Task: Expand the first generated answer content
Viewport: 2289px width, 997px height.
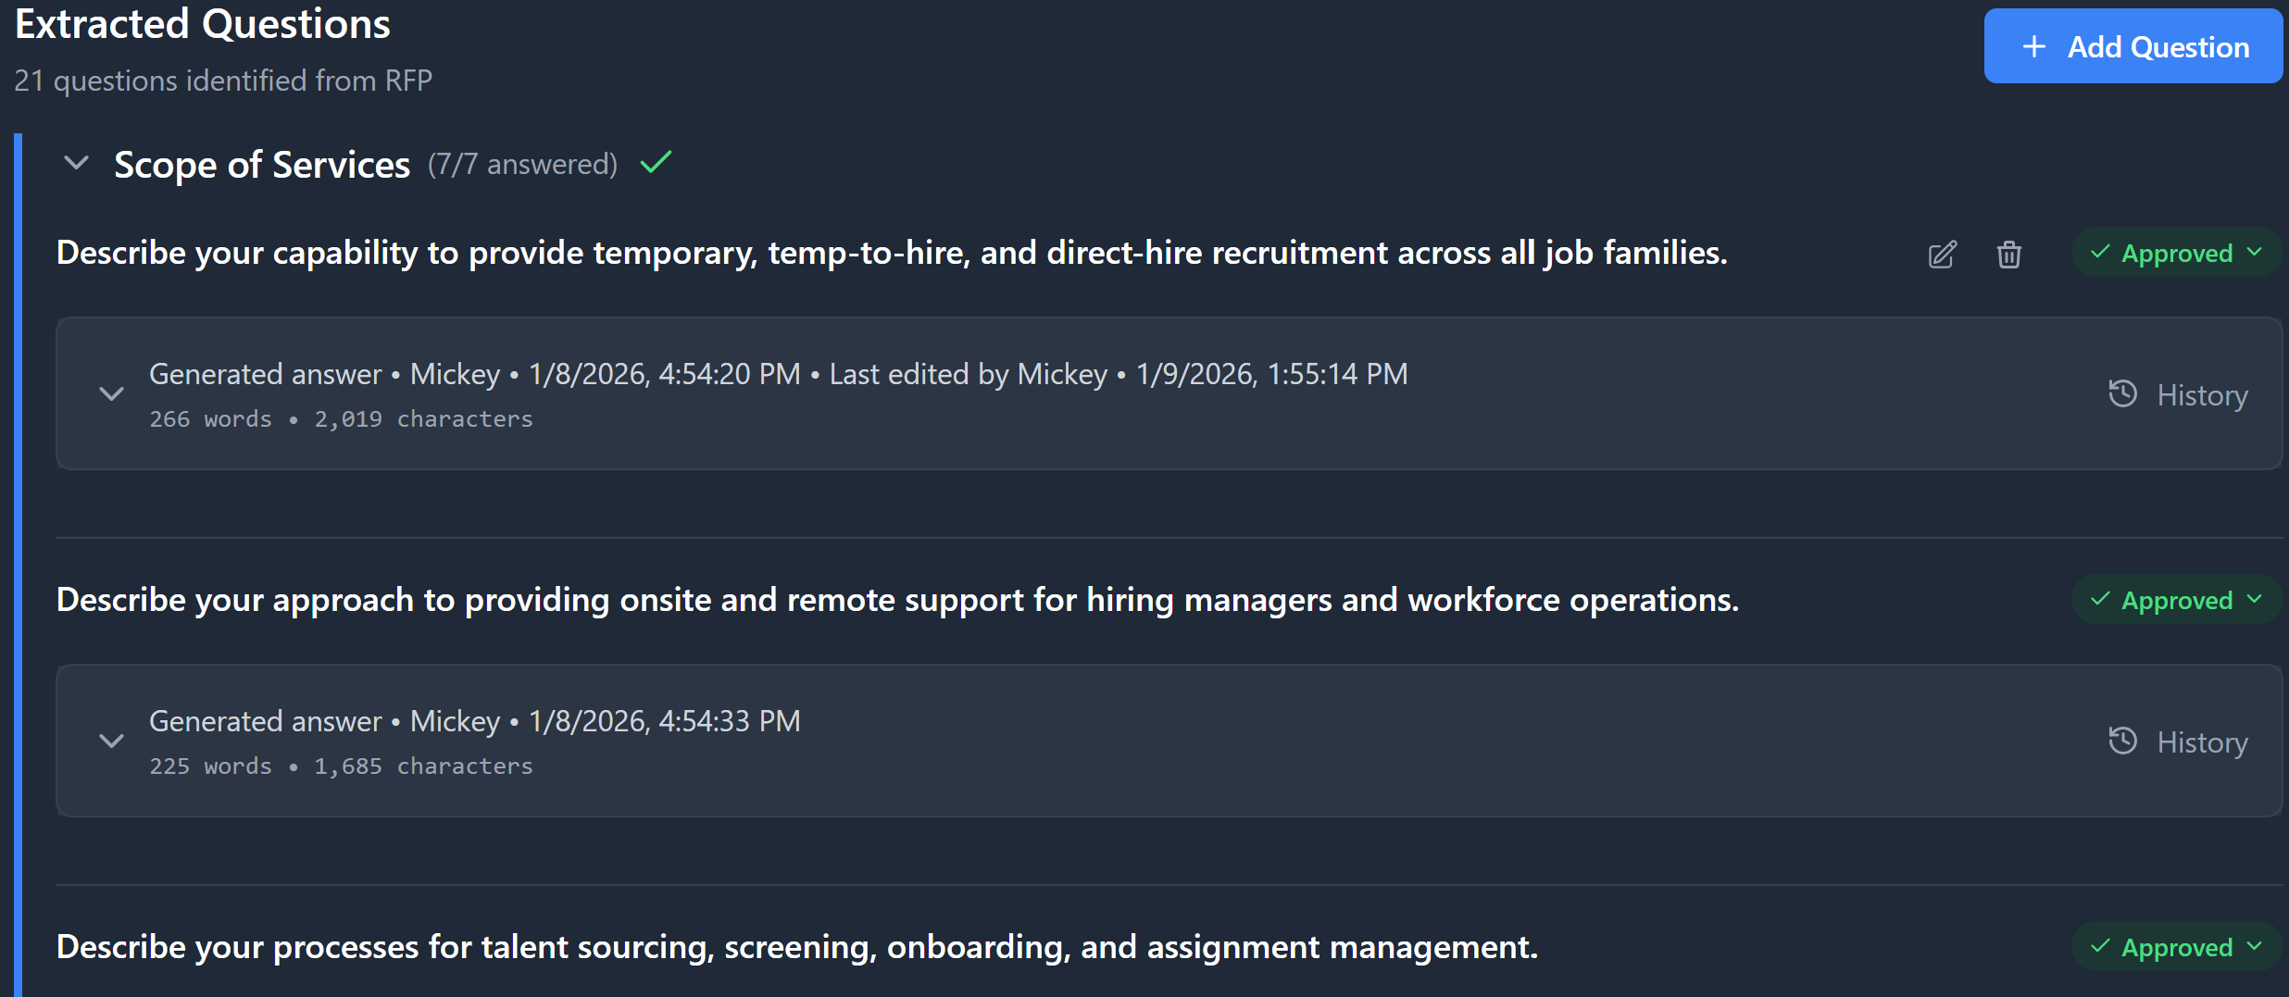Action: pos(111,394)
